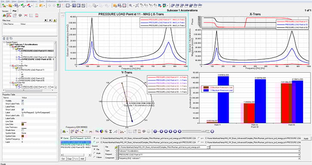Click the magnifier zoom icon in top toolbar
This screenshot has width=312, height=165.
131,6
